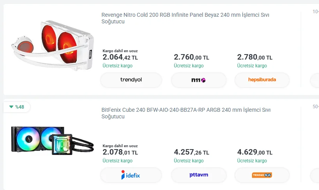Visit the pttavm store offer
Image resolution: width=319 pixels, height=190 pixels.
click(x=199, y=175)
